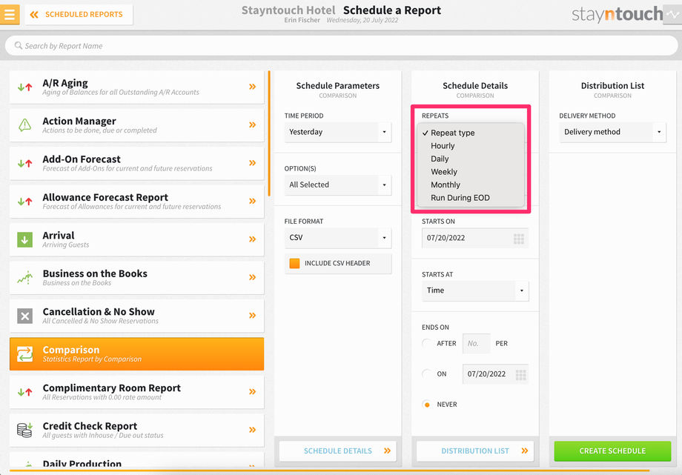The width and height of the screenshot is (682, 475).
Task: Click the Distribution List button
Action: 475,451
